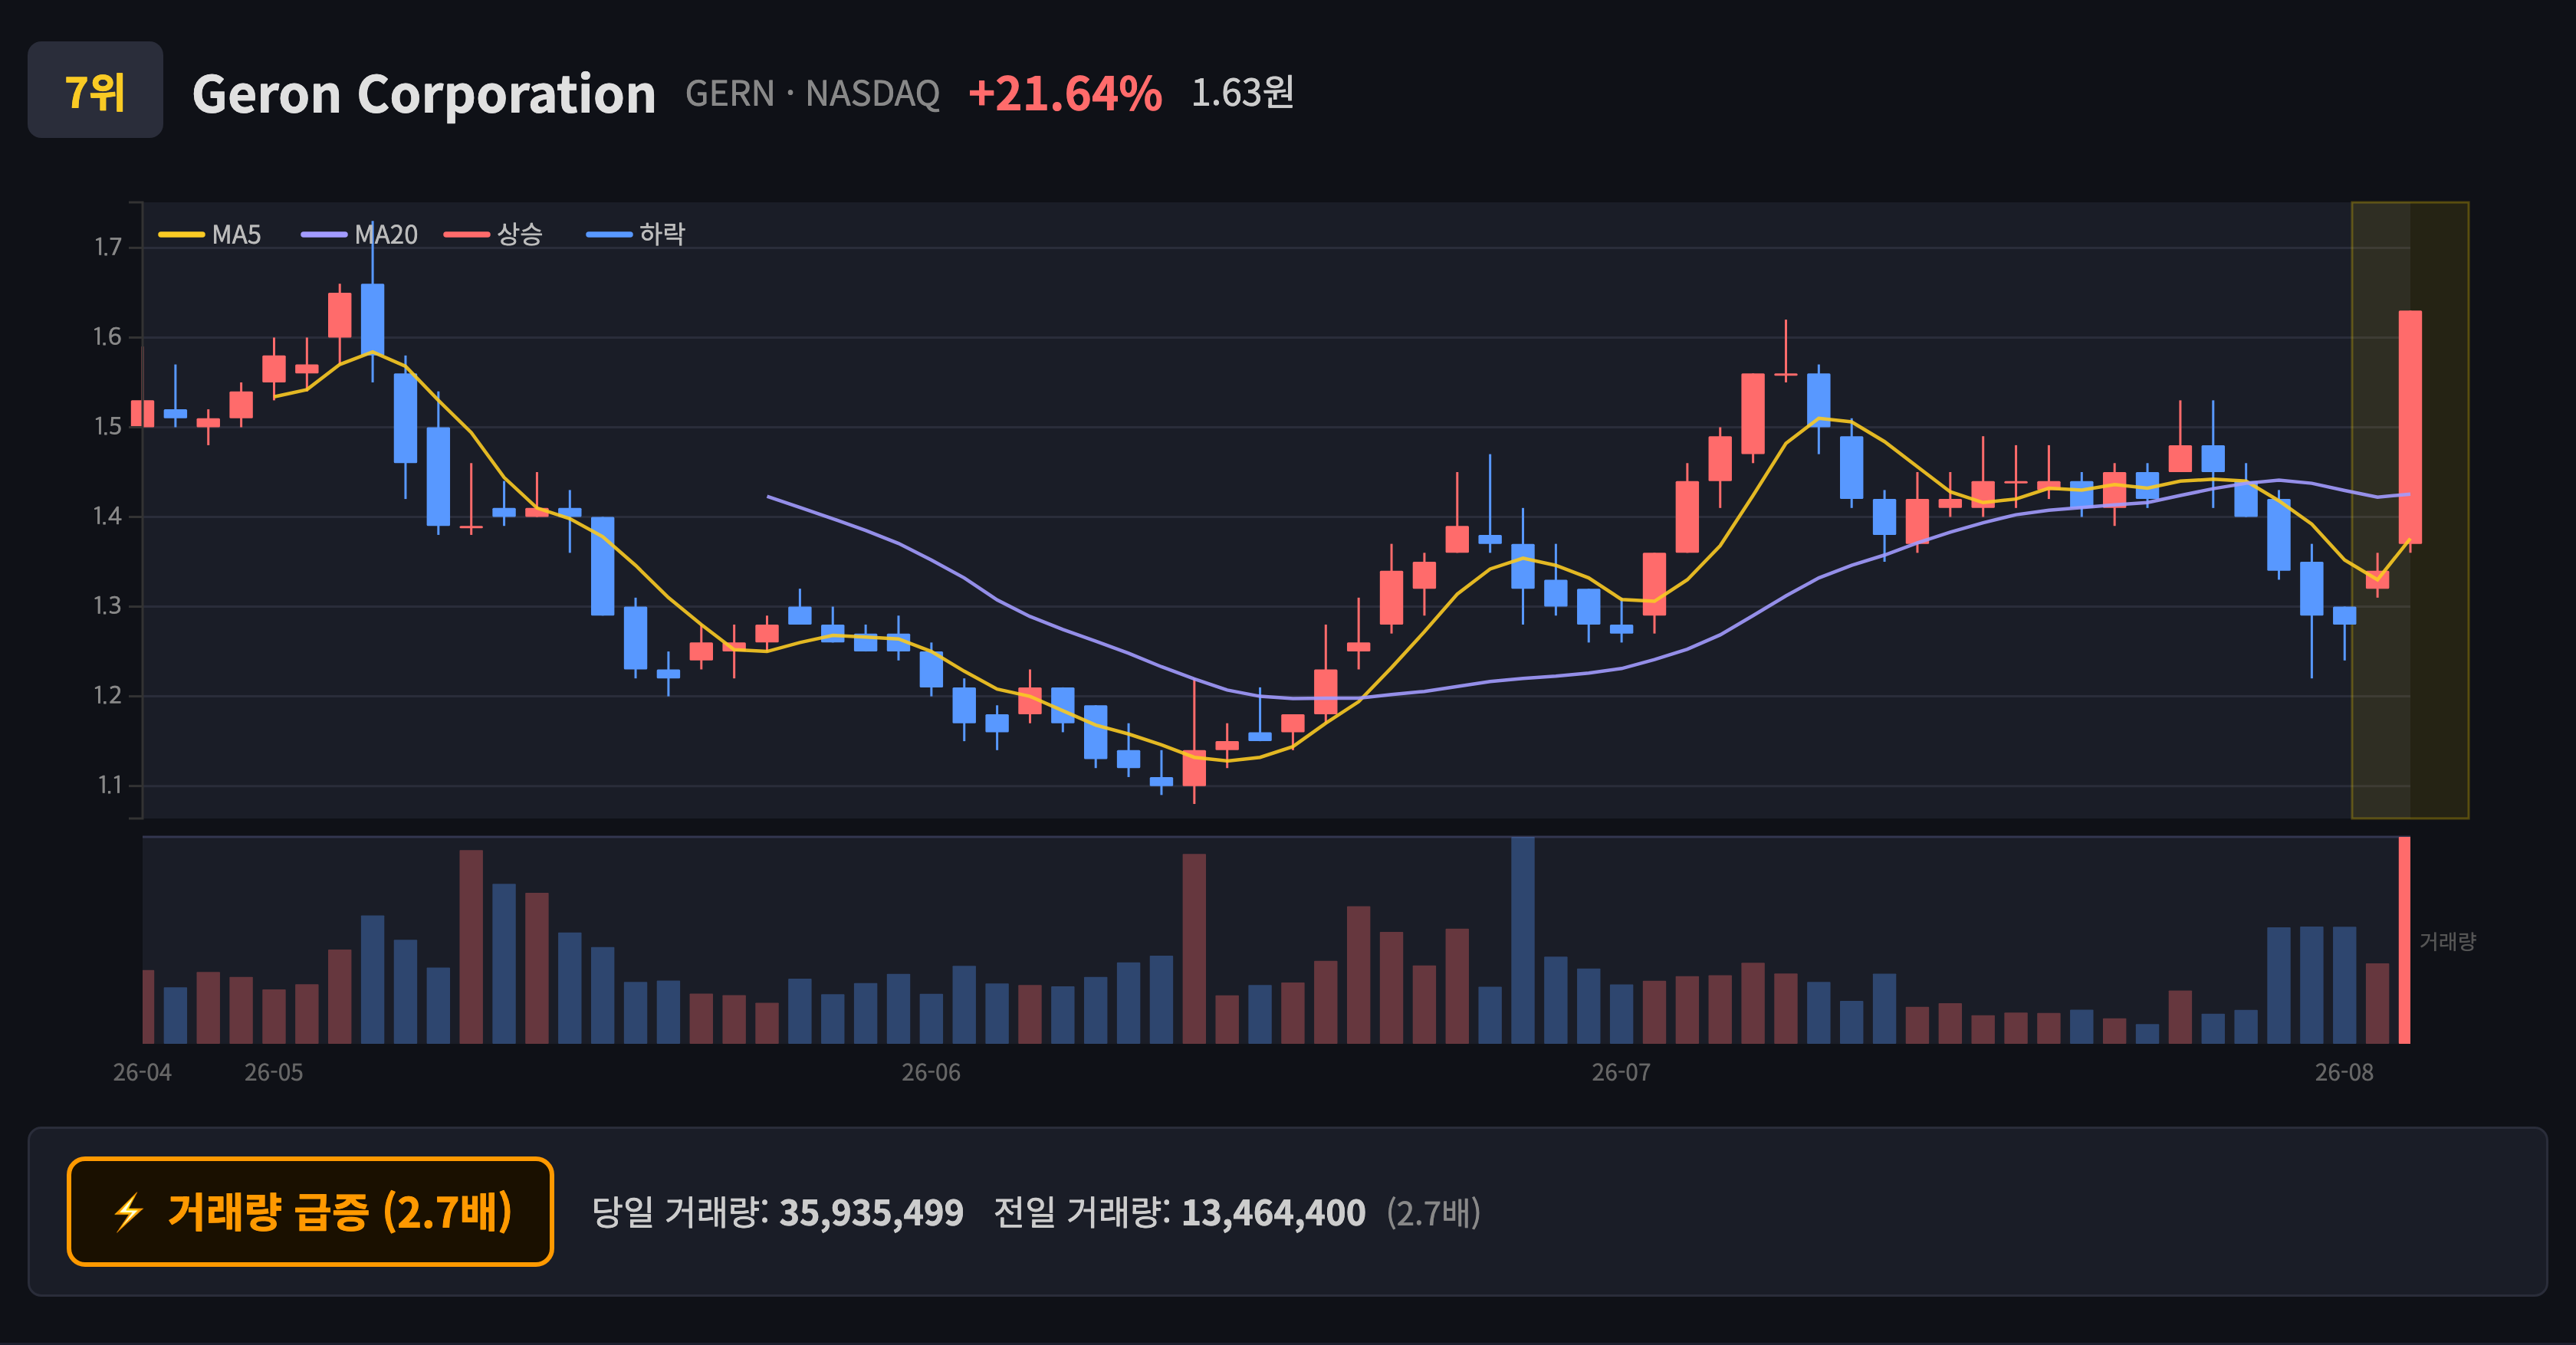Click the 26-06 date axis label
The height and width of the screenshot is (1345, 2576).
[x=931, y=1072]
